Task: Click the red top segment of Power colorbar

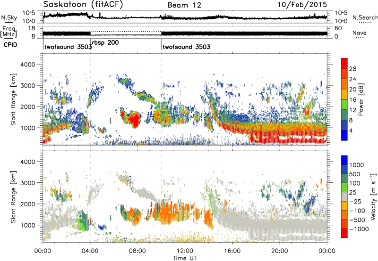Action: [344, 64]
